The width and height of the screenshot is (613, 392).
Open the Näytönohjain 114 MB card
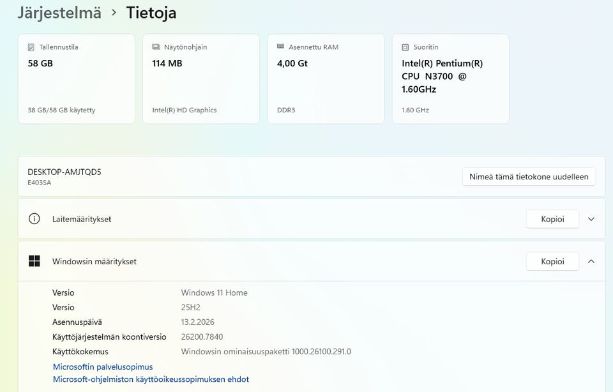point(201,79)
